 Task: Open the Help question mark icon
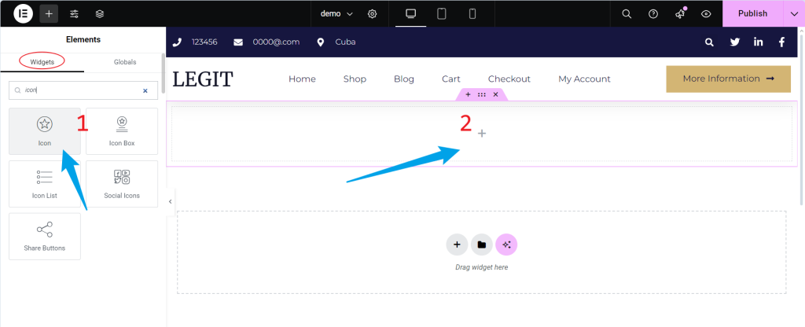pos(652,13)
